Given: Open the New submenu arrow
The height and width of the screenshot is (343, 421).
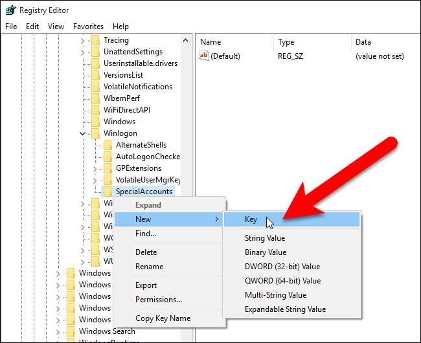Looking at the screenshot, I should pyautogui.click(x=216, y=219).
